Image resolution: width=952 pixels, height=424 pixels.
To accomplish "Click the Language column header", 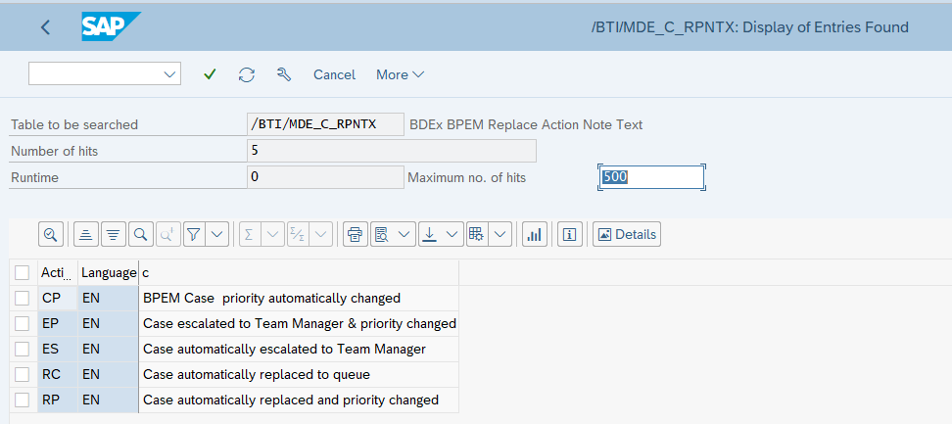I will coord(108,273).
